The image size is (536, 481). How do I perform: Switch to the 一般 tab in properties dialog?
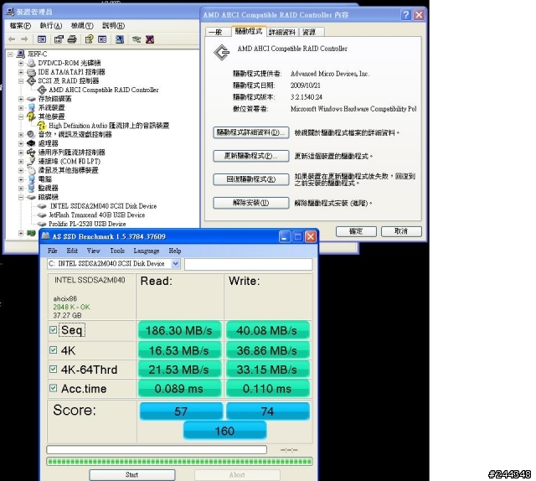[x=216, y=32]
